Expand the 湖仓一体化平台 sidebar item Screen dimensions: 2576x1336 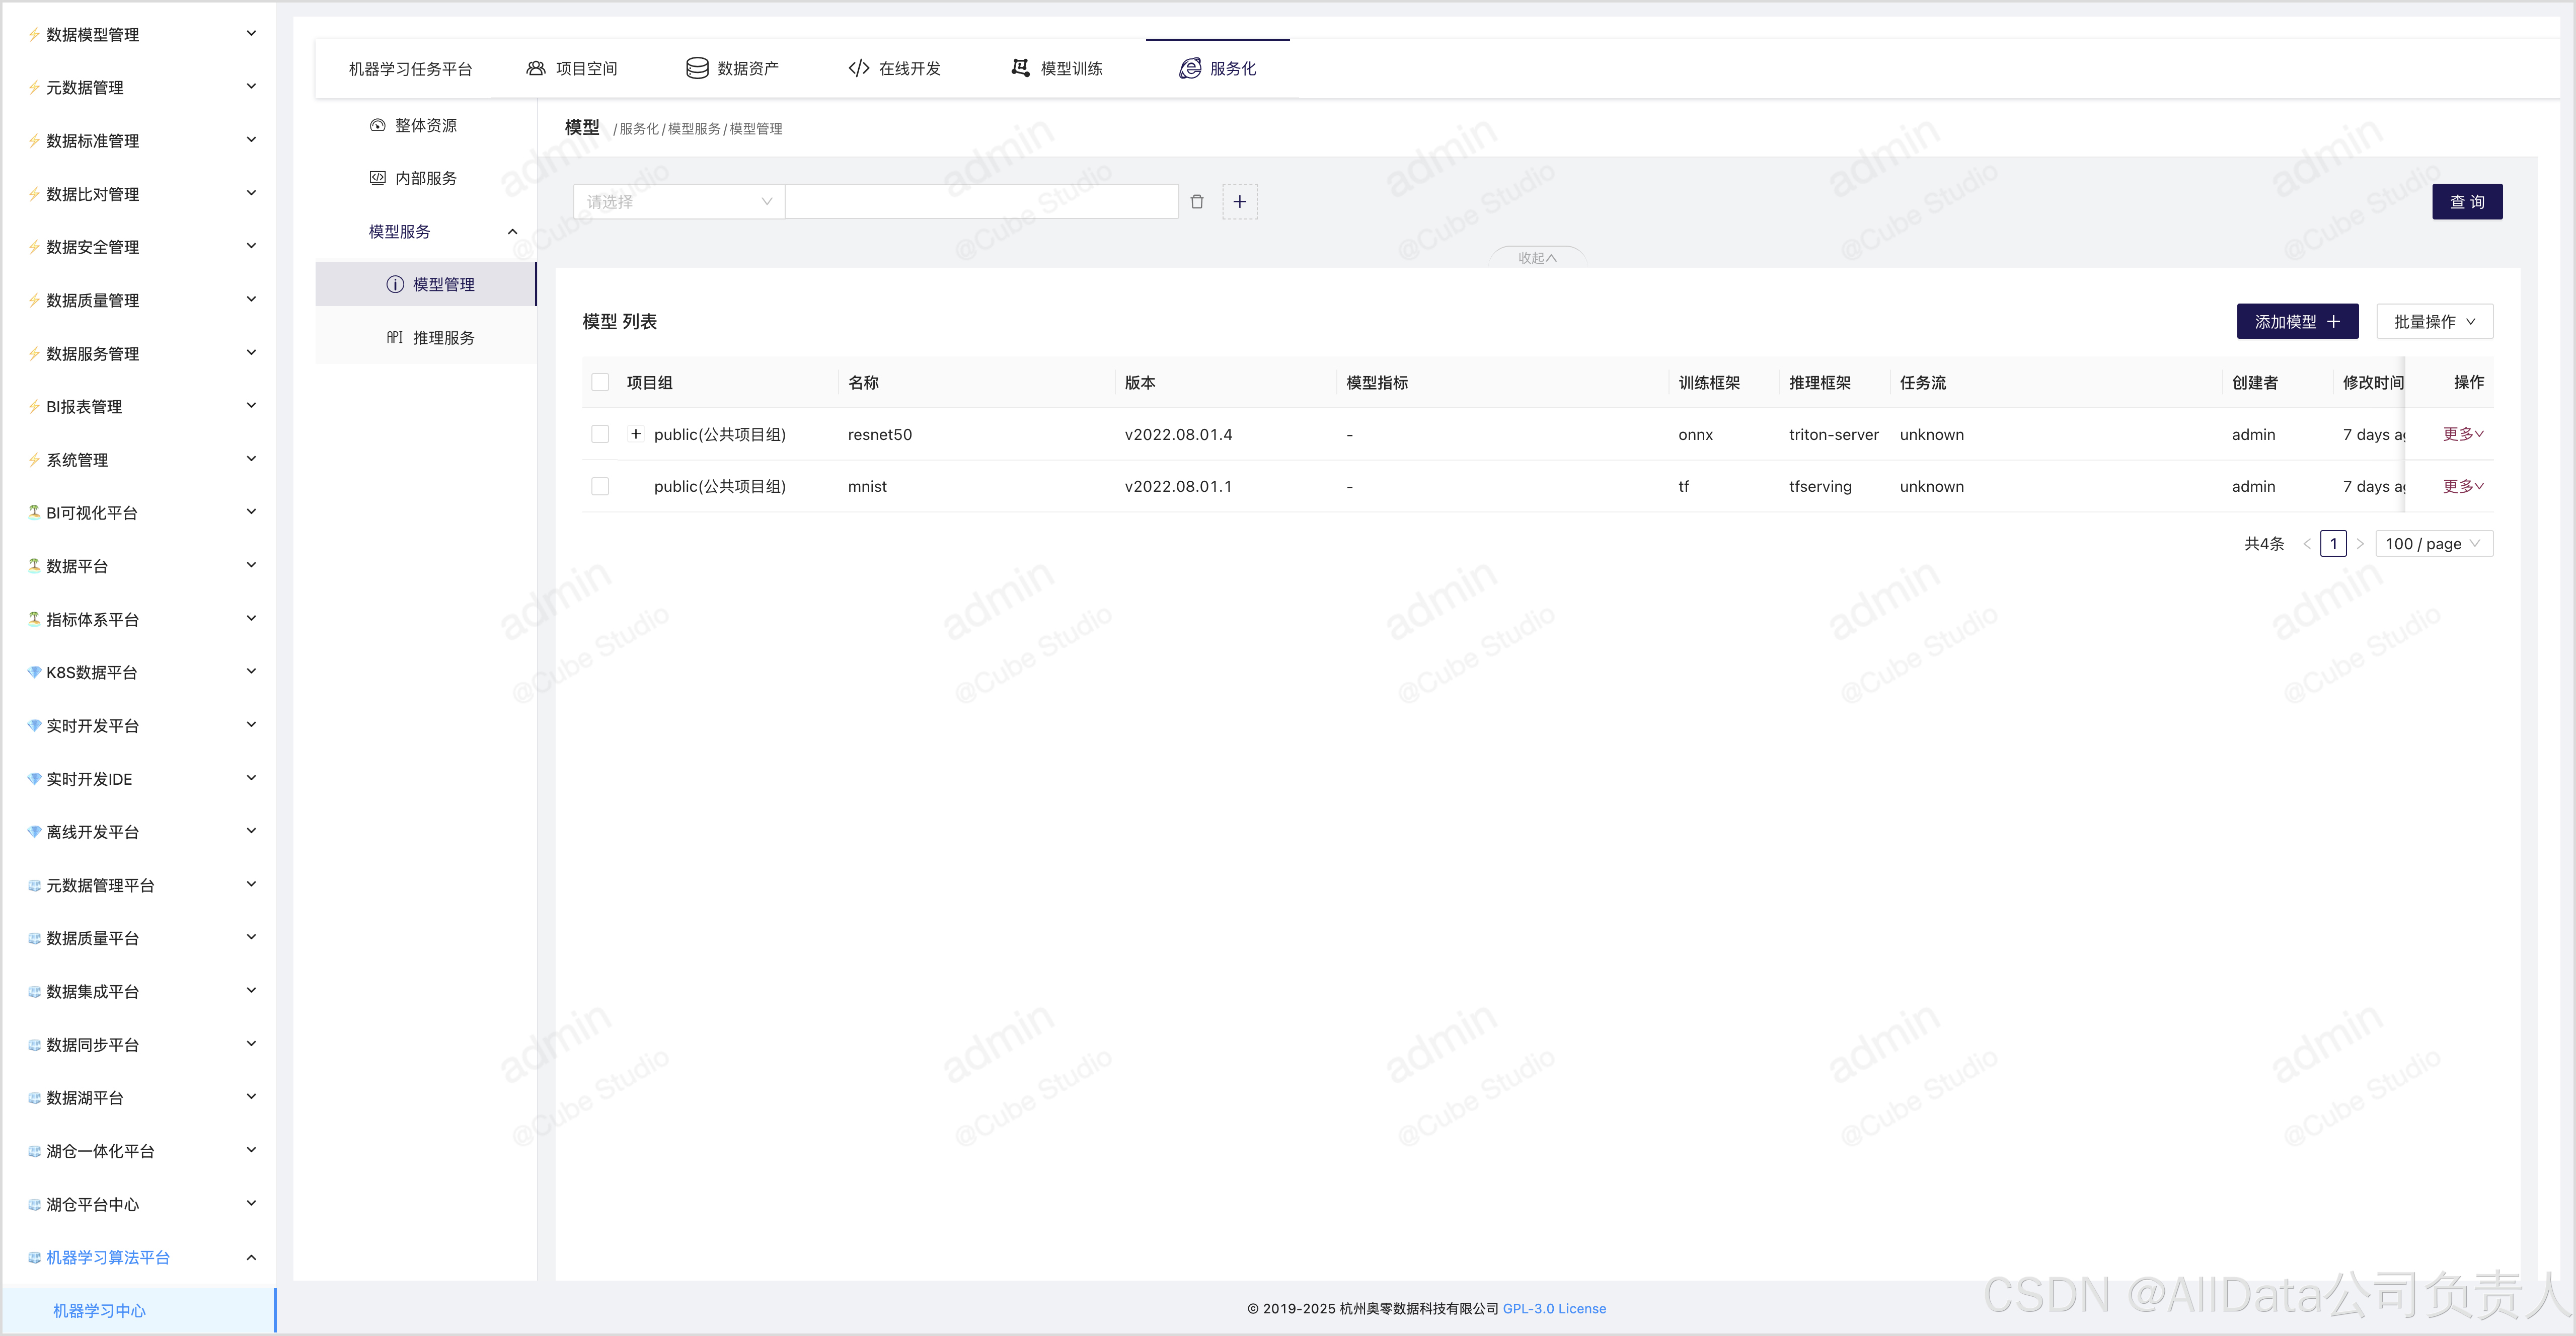coord(138,1151)
